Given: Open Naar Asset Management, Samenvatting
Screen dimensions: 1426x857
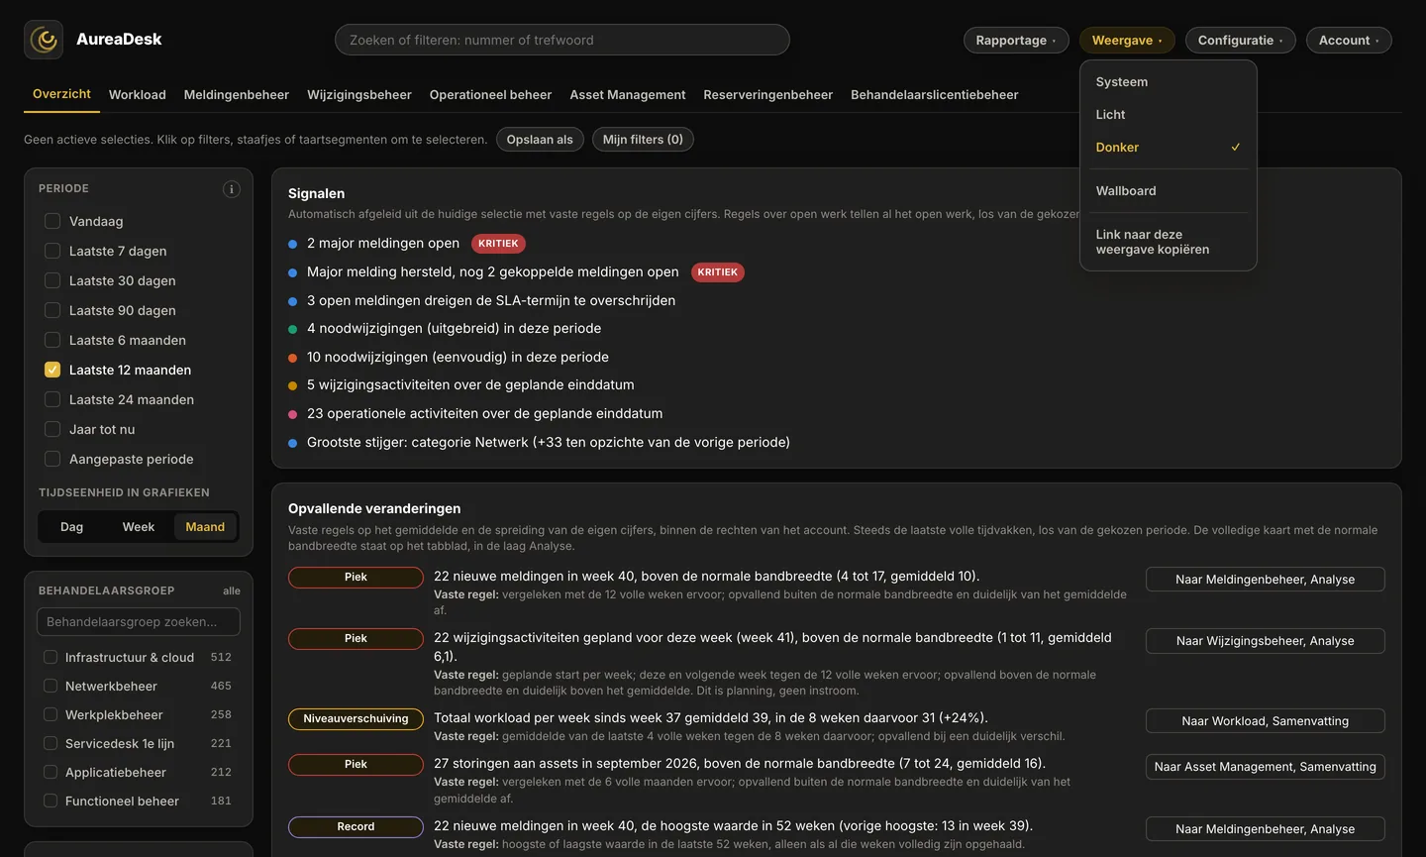Looking at the screenshot, I should (1266, 767).
